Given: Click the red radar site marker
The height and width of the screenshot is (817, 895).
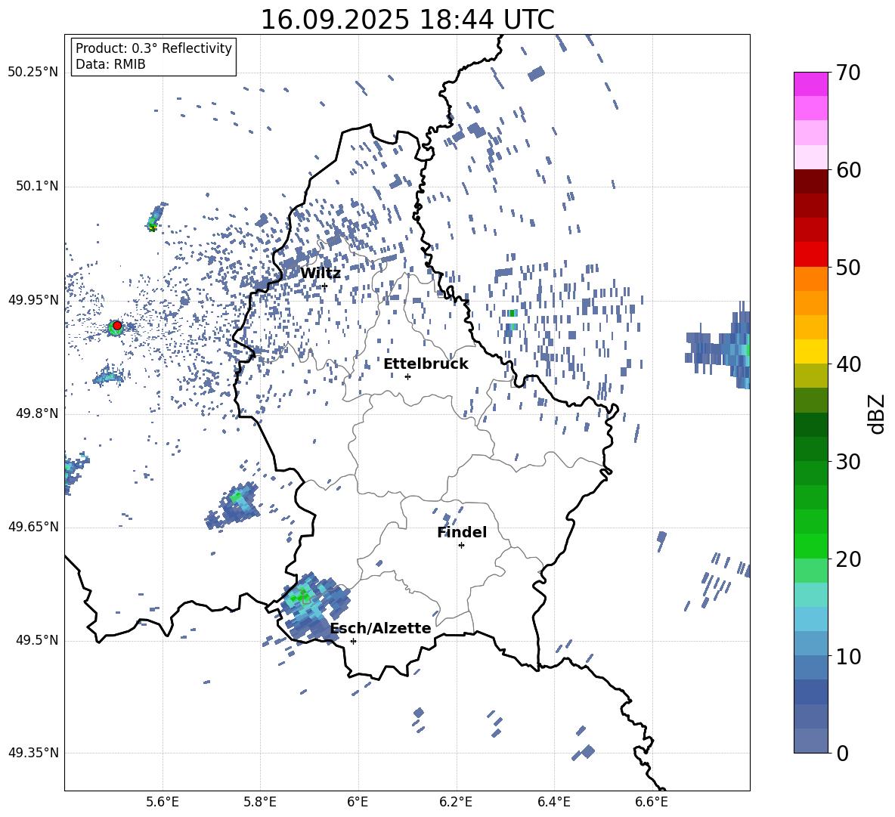Looking at the screenshot, I should point(117,326).
